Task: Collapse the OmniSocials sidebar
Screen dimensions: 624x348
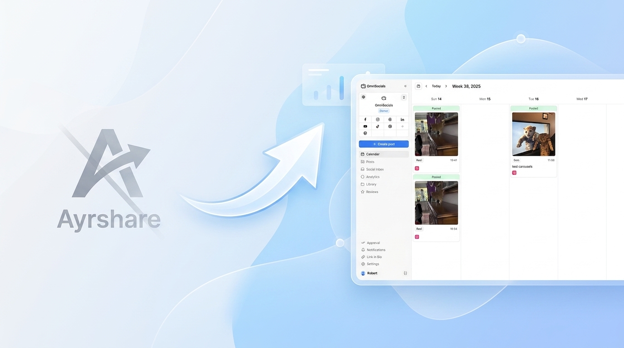Action: (x=405, y=86)
